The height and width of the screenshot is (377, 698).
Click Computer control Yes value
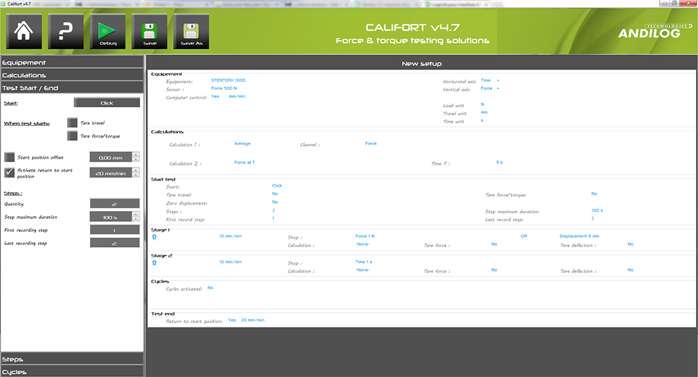coord(215,97)
